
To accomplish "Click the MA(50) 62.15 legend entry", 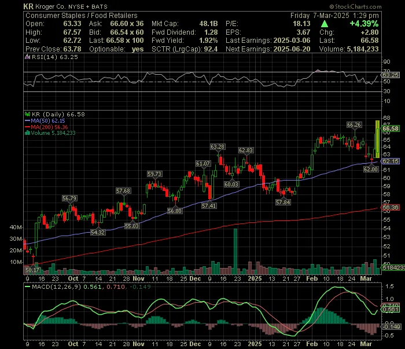I will point(48,120).
